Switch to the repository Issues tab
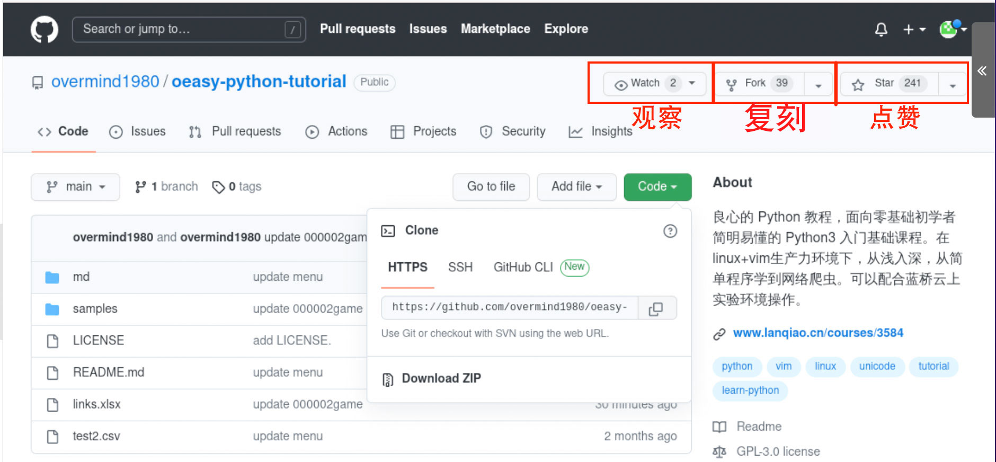This screenshot has width=996, height=462. (137, 131)
